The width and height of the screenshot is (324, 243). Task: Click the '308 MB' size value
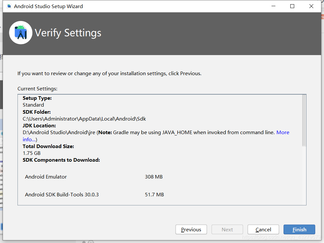pyautogui.click(x=154, y=177)
